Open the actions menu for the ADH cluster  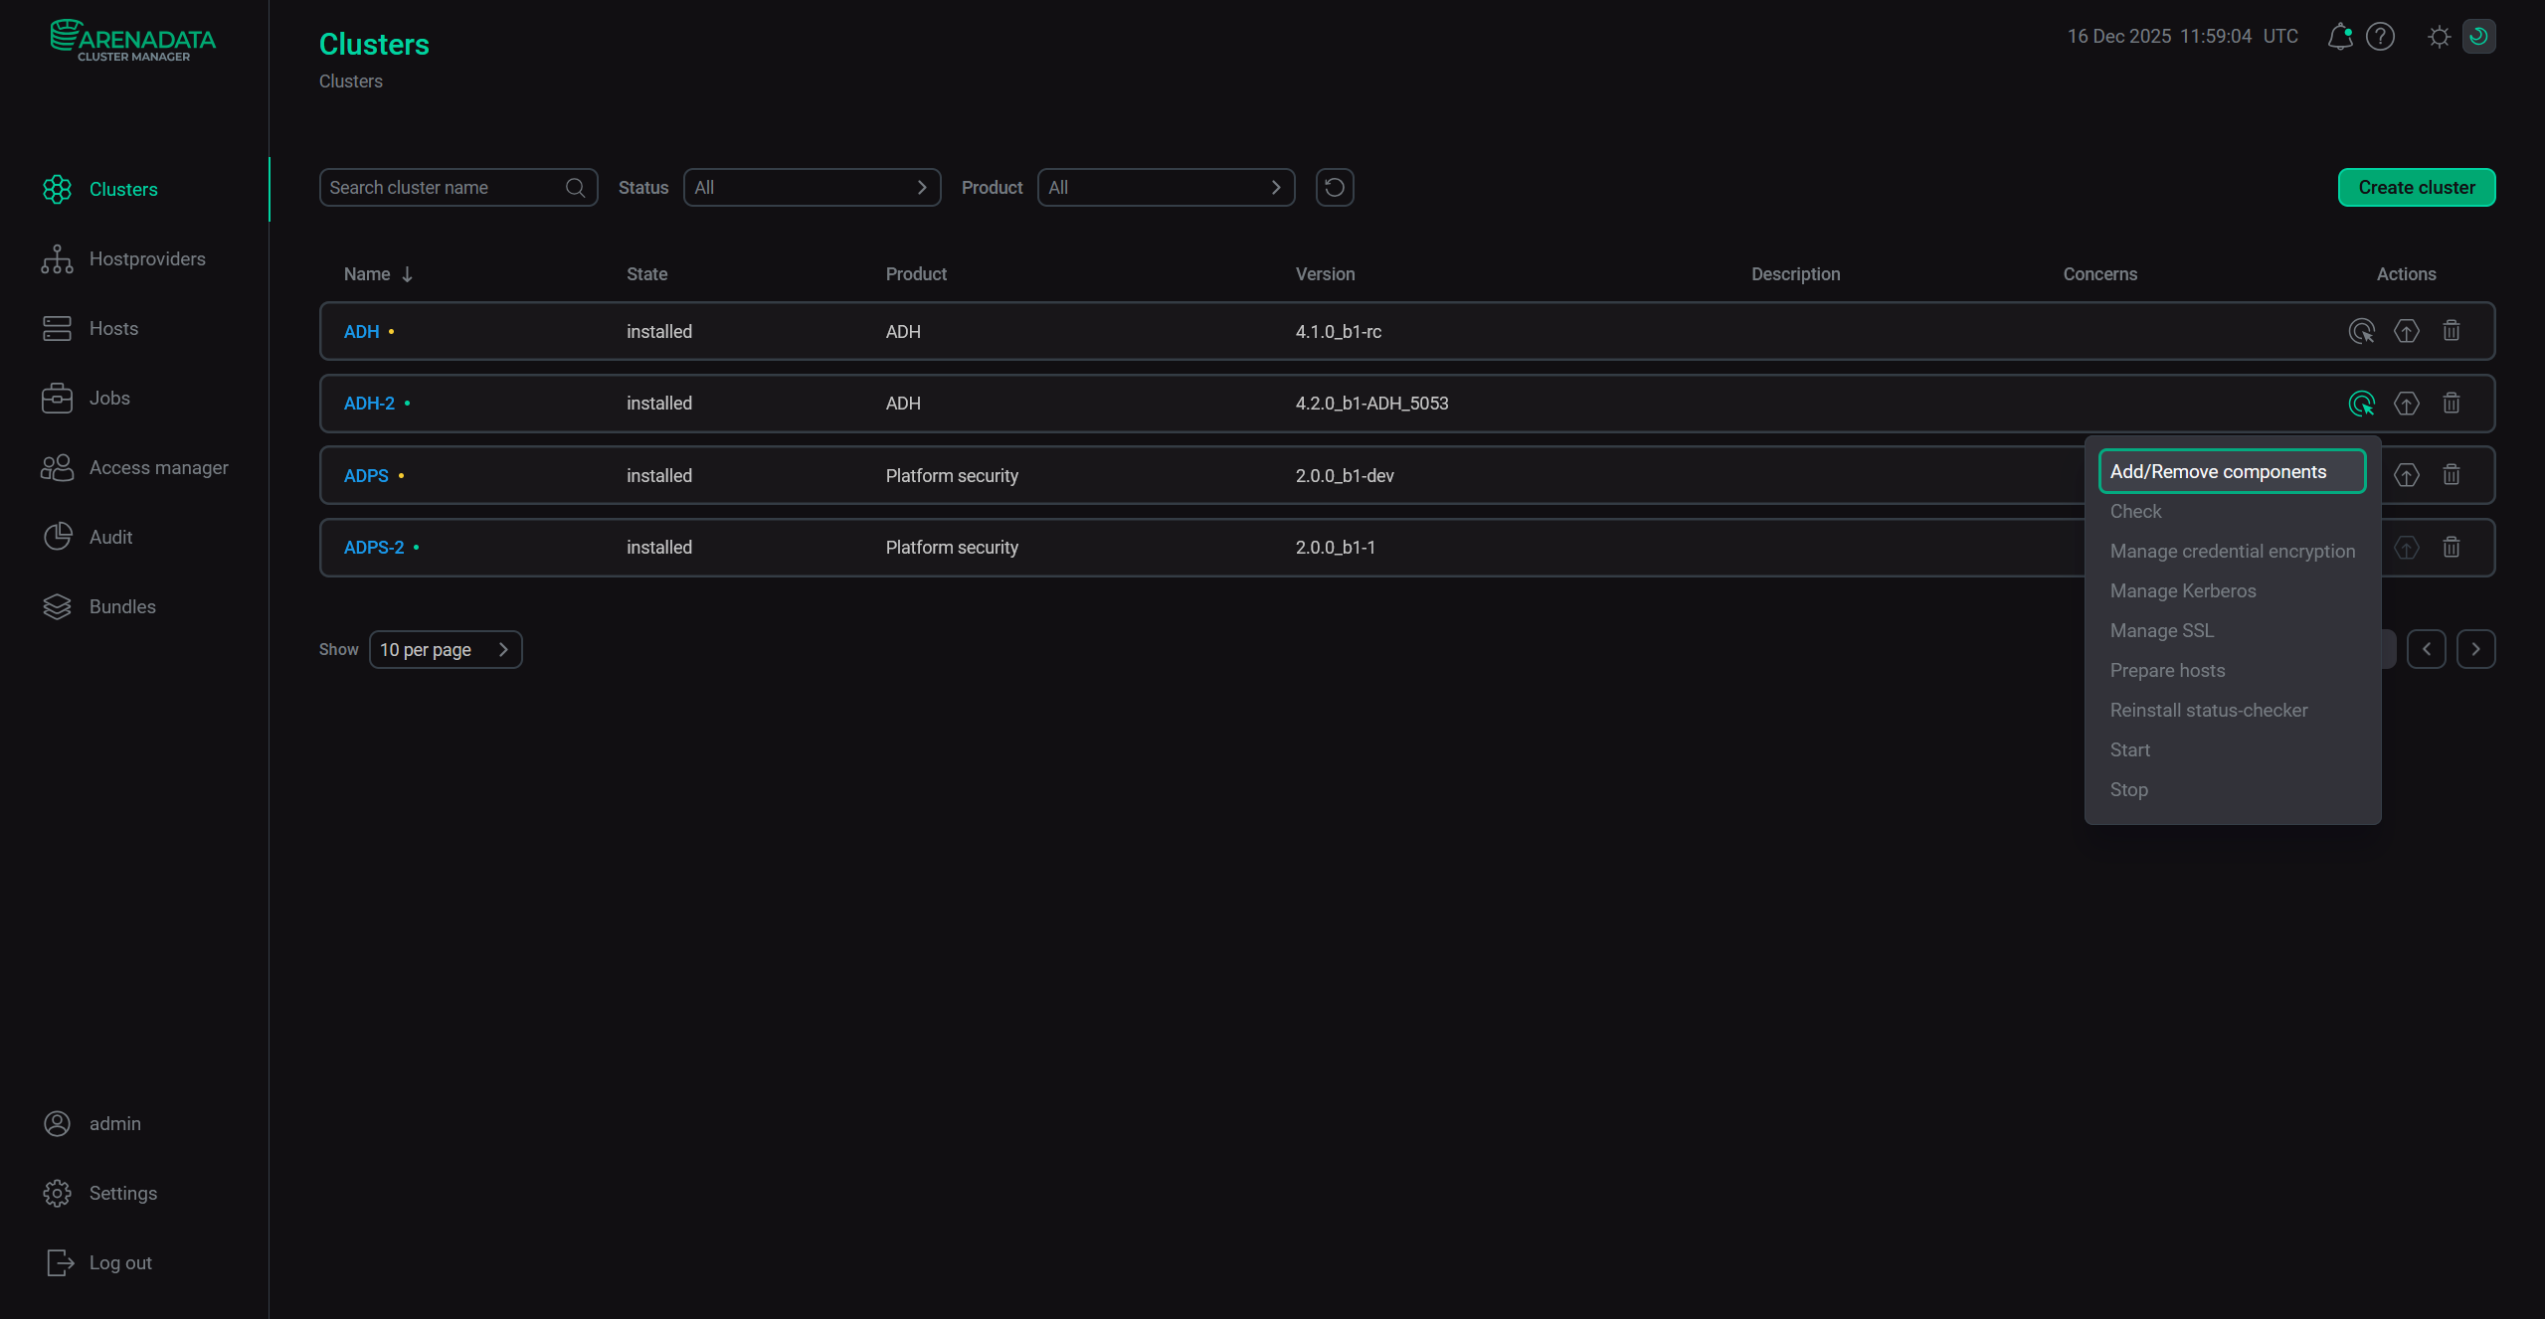[x=2362, y=331]
